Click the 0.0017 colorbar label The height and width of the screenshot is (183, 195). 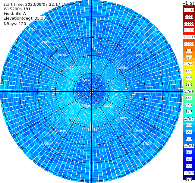click(x=189, y=10)
